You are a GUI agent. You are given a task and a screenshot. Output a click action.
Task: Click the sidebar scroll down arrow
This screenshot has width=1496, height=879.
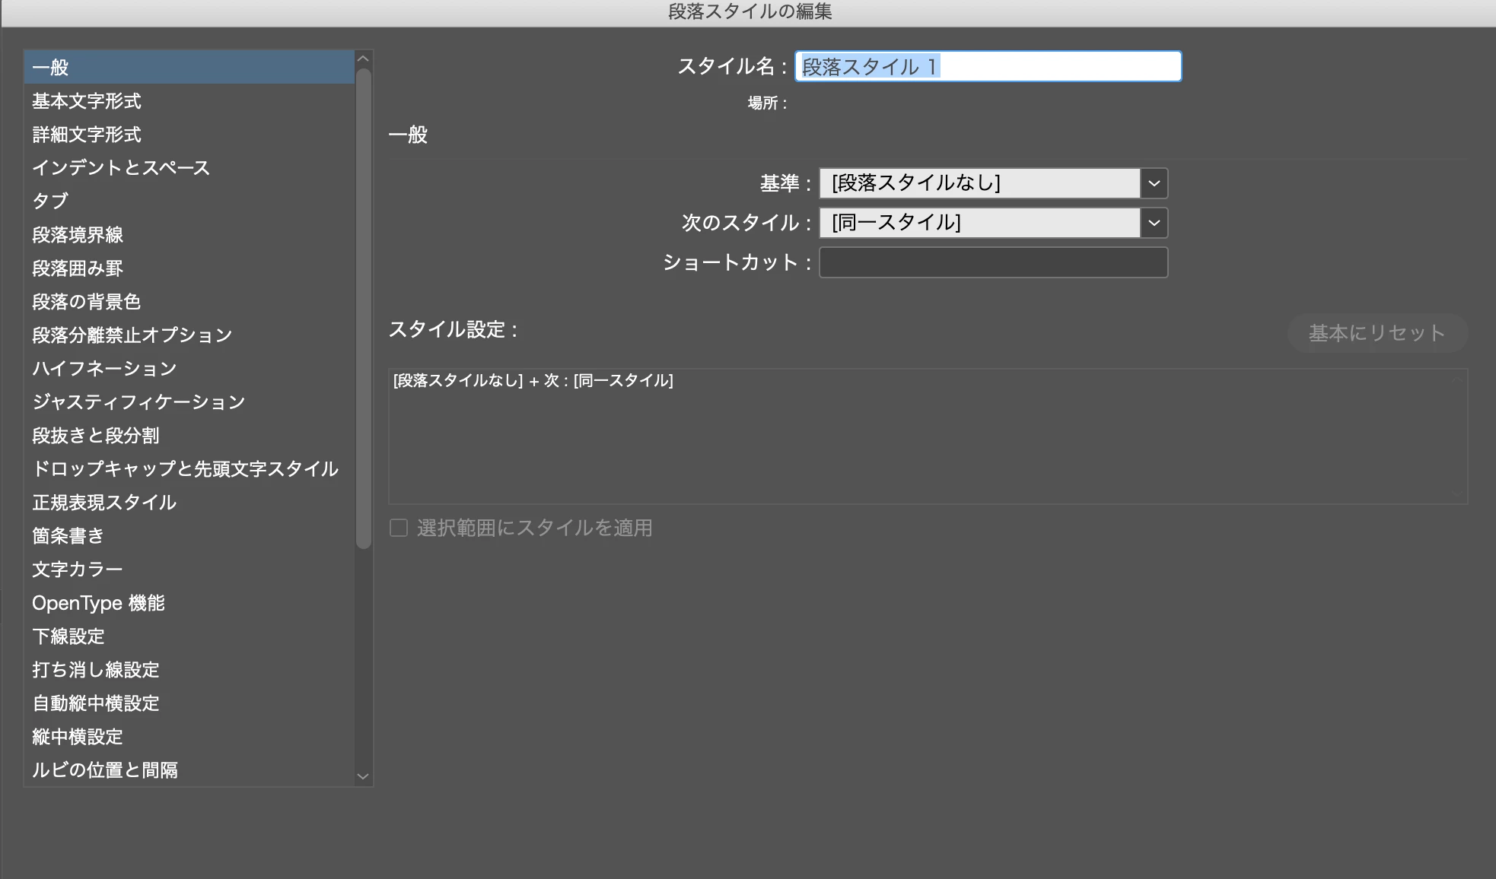[363, 776]
